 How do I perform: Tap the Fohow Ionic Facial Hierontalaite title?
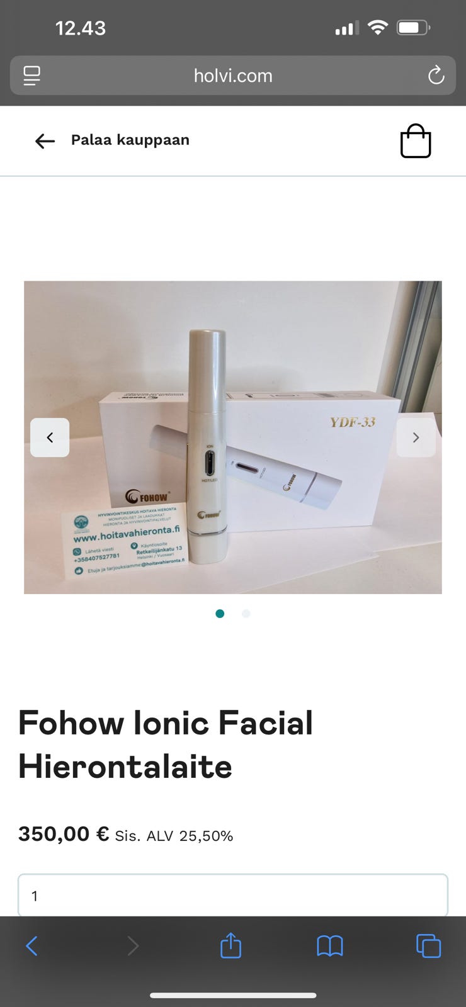tap(166, 745)
